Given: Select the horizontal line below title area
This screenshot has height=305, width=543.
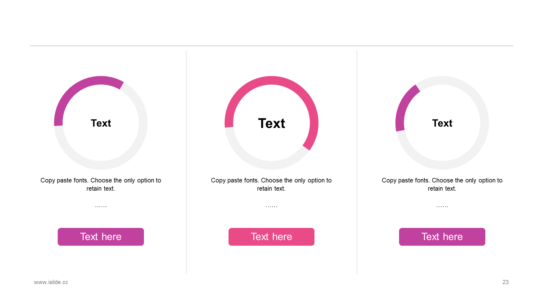Looking at the screenshot, I should (271, 46).
